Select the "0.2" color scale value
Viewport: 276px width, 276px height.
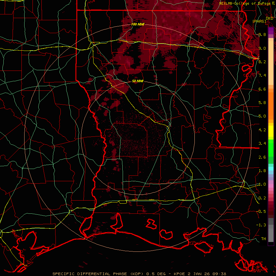pyautogui.click(x=262, y=198)
